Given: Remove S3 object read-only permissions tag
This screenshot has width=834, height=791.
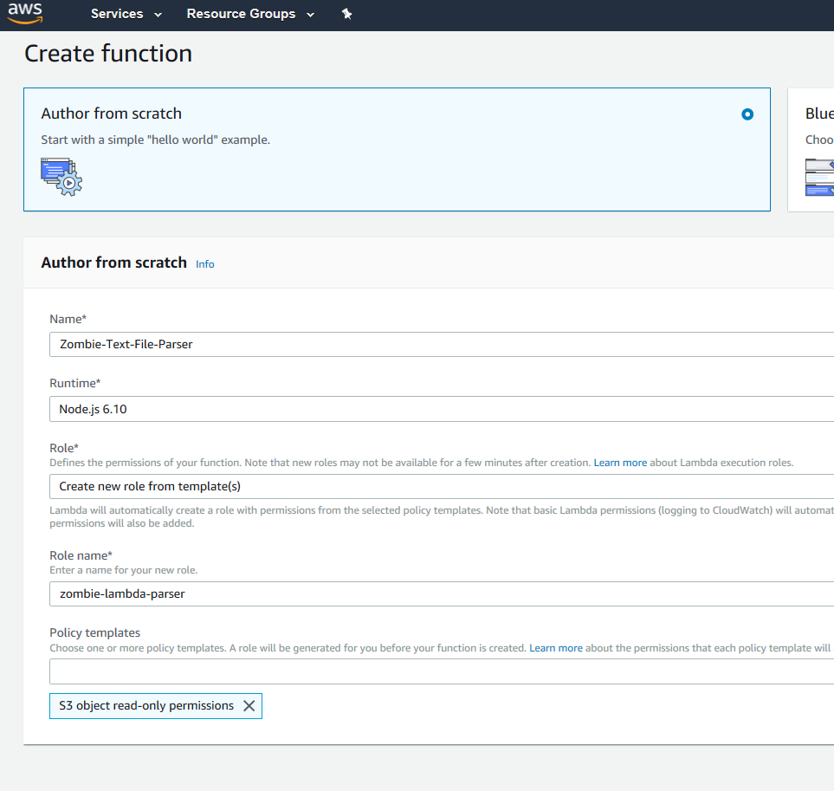Looking at the screenshot, I should 249,706.
